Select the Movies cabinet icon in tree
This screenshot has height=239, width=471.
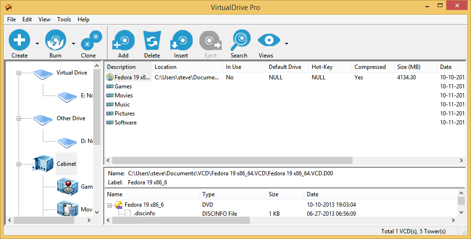click(x=68, y=209)
